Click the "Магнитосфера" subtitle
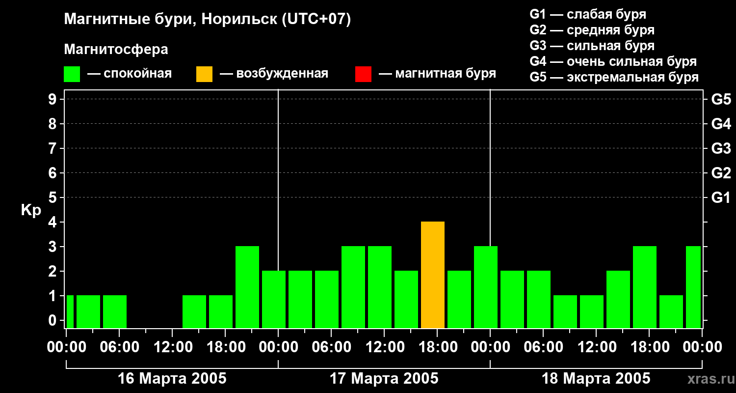This screenshot has height=393, width=736. click(x=116, y=50)
